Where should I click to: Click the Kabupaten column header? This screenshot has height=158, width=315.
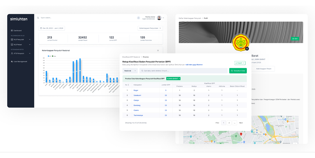138,85
